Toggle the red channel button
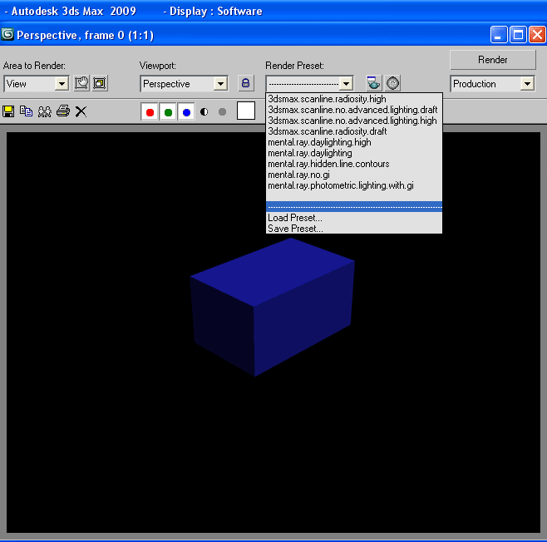The width and height of the screenshot is (547, 542). click(150, 112)
